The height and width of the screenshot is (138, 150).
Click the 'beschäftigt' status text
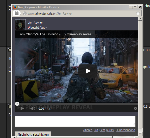point(37,28)
